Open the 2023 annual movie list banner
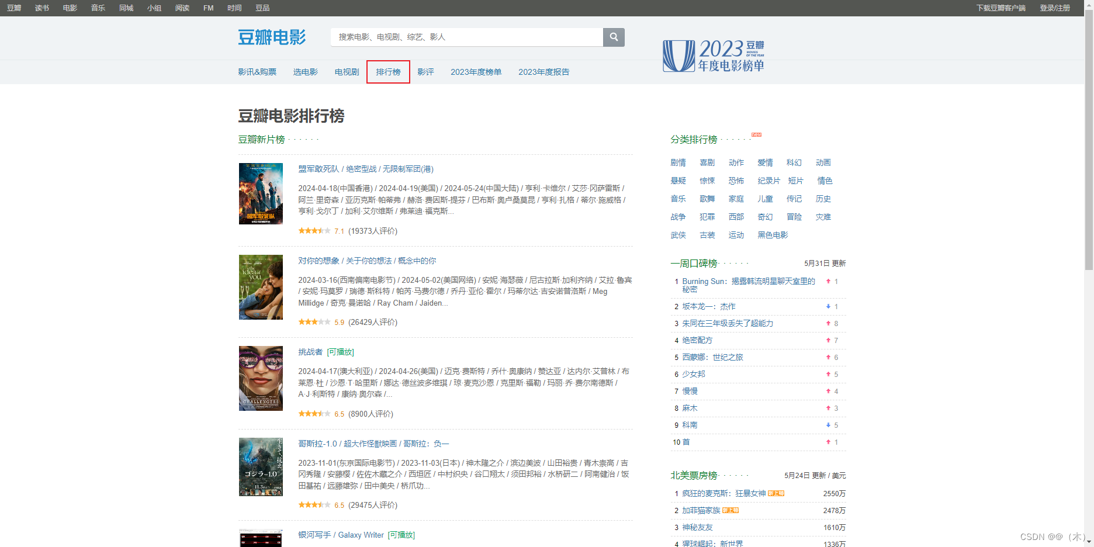The image size is (1094, 547). click(x=714, y=56)
